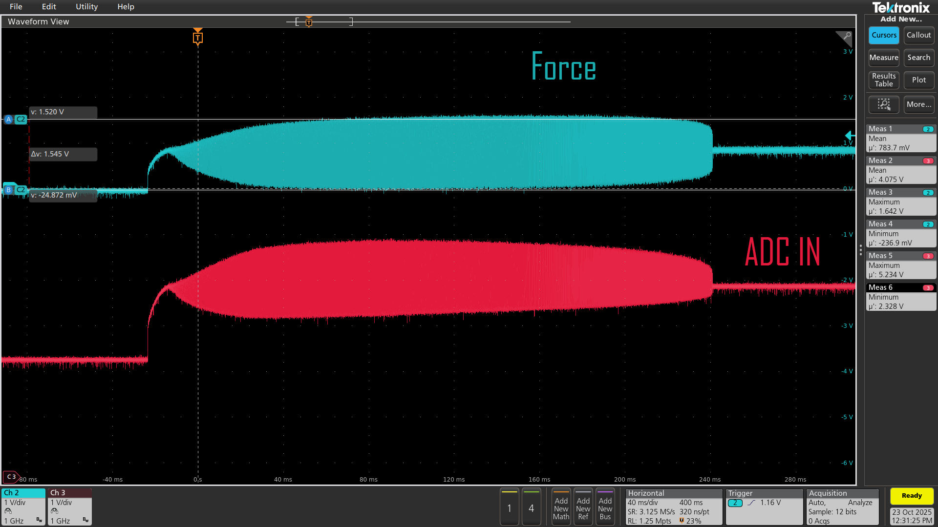
Task: Select the Meas 2 Mean badge
Action: point(901,170)
